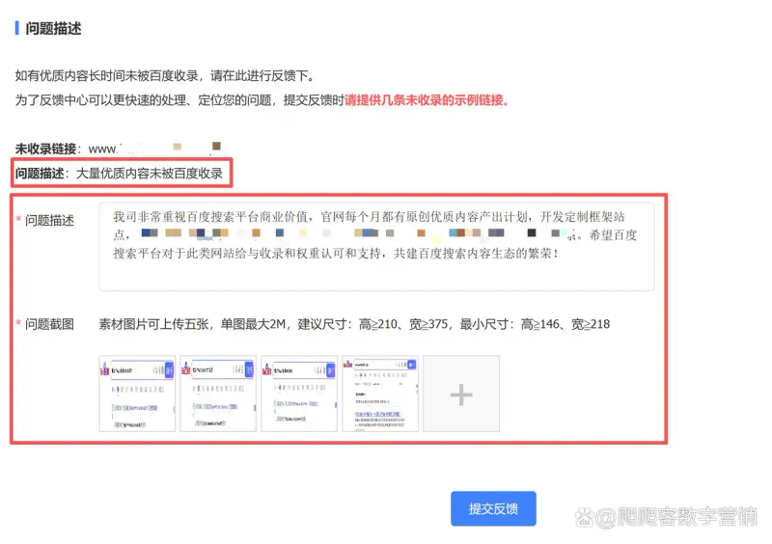Screen dimensions: 772x544
Task: Click the text 大量优质内容未被百度收录
Action: [x=150, y=174]
